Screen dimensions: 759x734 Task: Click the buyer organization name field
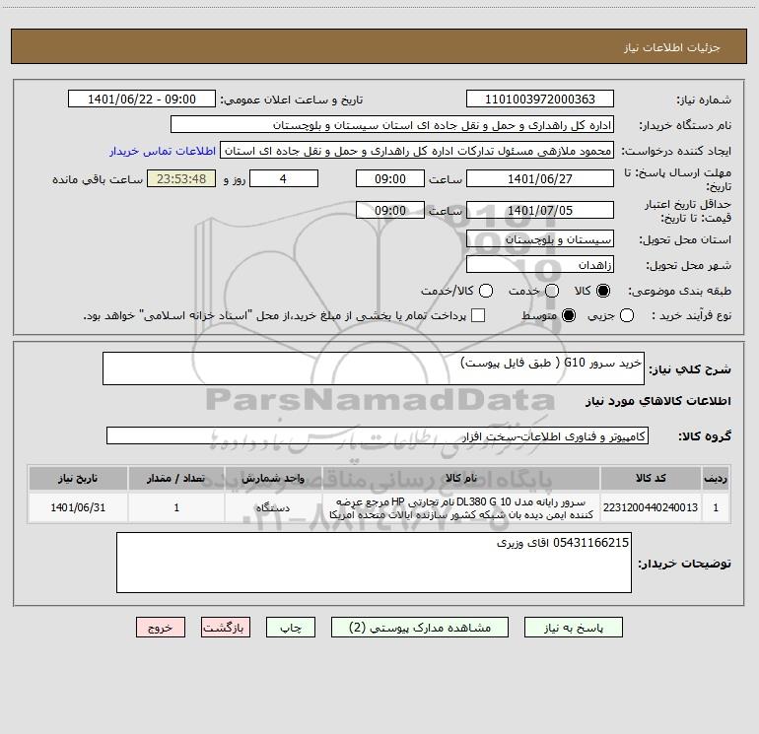[x=392, y=124]
